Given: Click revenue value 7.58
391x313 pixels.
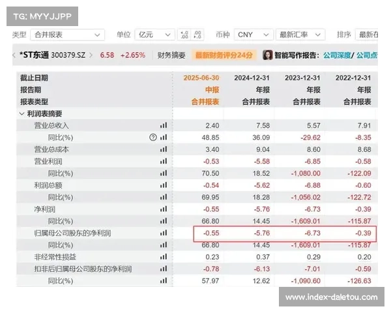Looking at the screenshot, I should [263, 125].
